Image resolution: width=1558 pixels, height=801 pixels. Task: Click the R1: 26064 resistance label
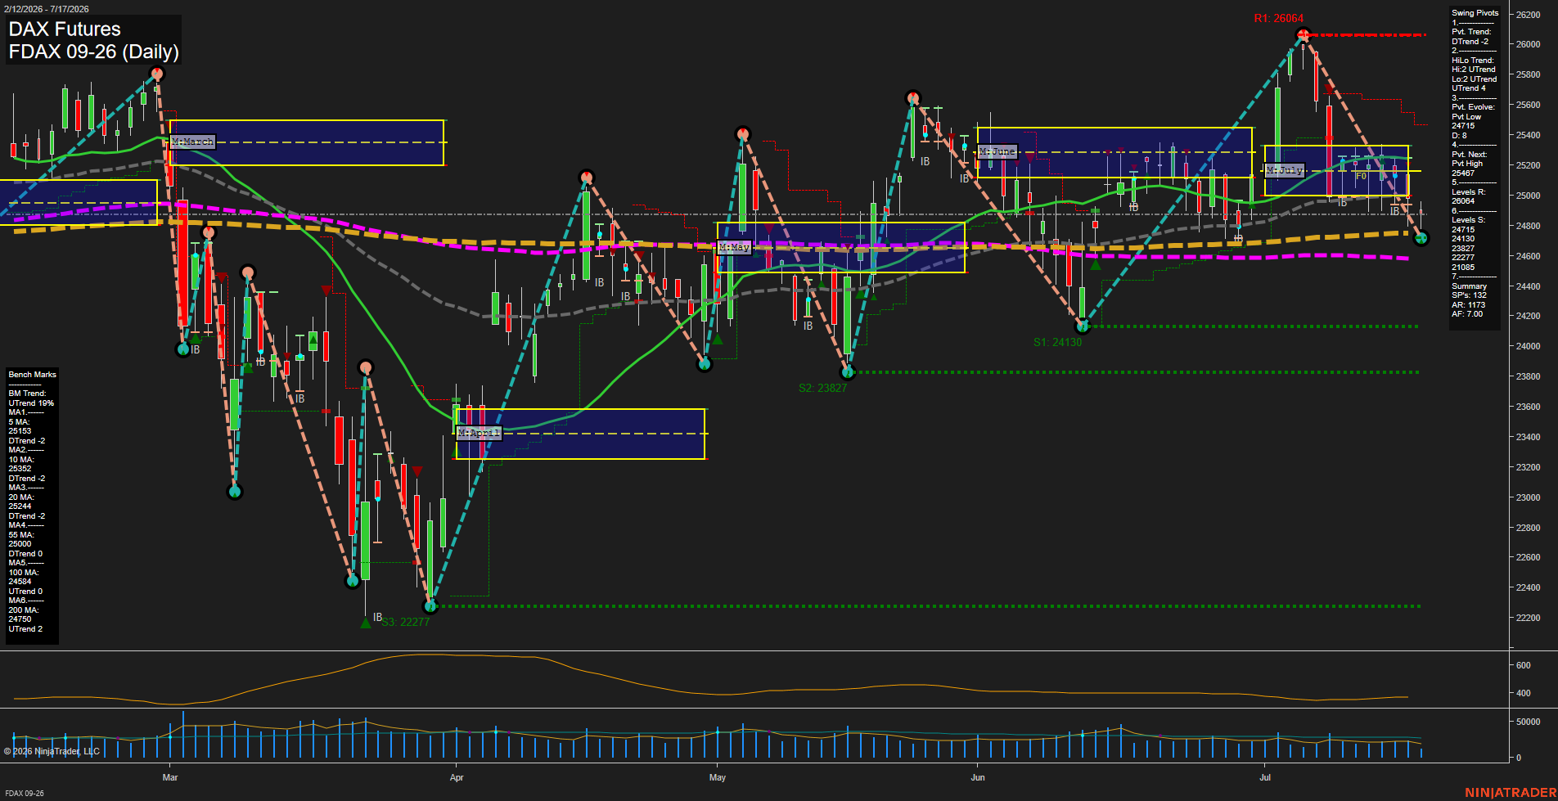[x=1278, y=19]
